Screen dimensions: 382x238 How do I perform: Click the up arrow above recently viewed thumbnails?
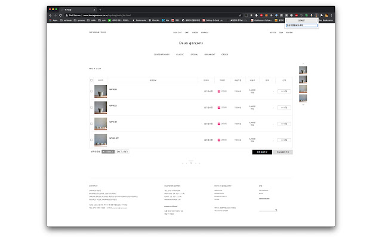coord(303,64)
